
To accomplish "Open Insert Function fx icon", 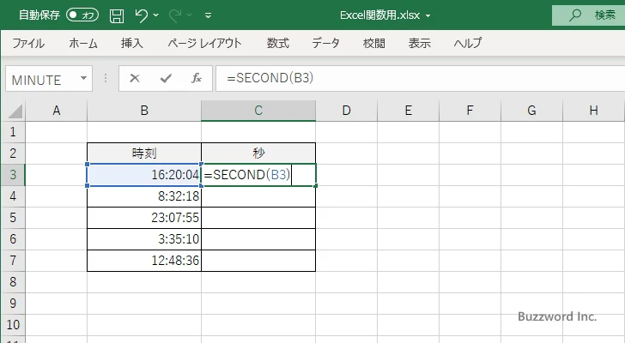I will [196, 78].
